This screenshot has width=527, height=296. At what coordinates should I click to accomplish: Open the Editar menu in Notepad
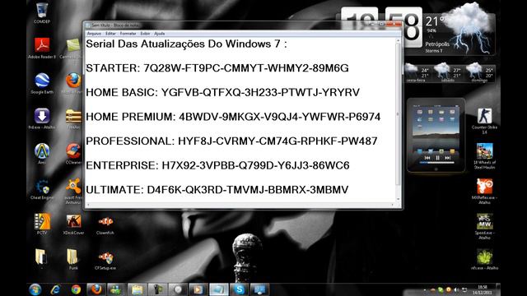click(110, 34)
